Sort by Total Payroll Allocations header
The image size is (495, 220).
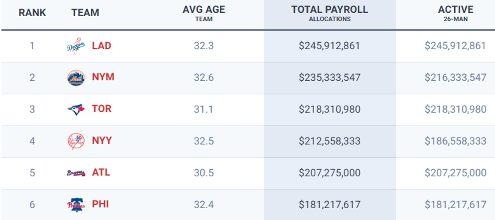pos(330,13)
